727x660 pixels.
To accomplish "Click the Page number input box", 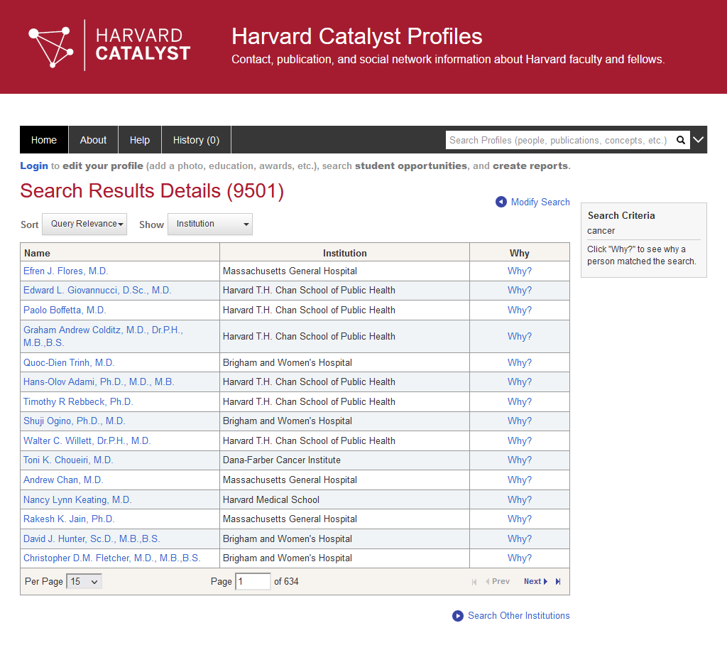I will [253, 582].
